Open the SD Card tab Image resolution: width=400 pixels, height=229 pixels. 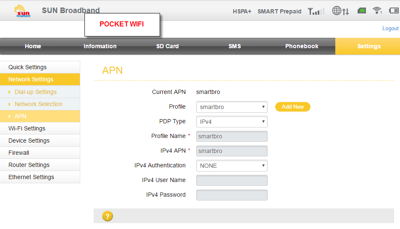167,46
